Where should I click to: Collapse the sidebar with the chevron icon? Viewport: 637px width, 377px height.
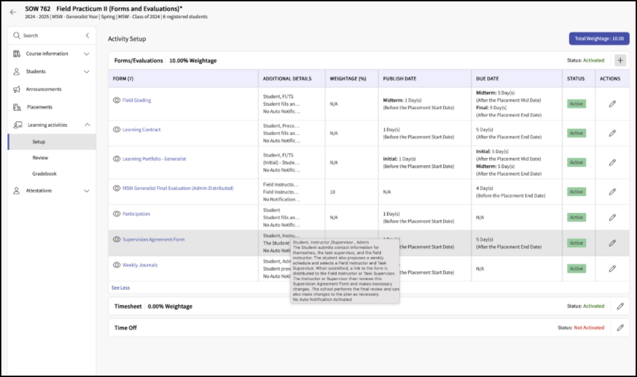[x=87, y=35]
